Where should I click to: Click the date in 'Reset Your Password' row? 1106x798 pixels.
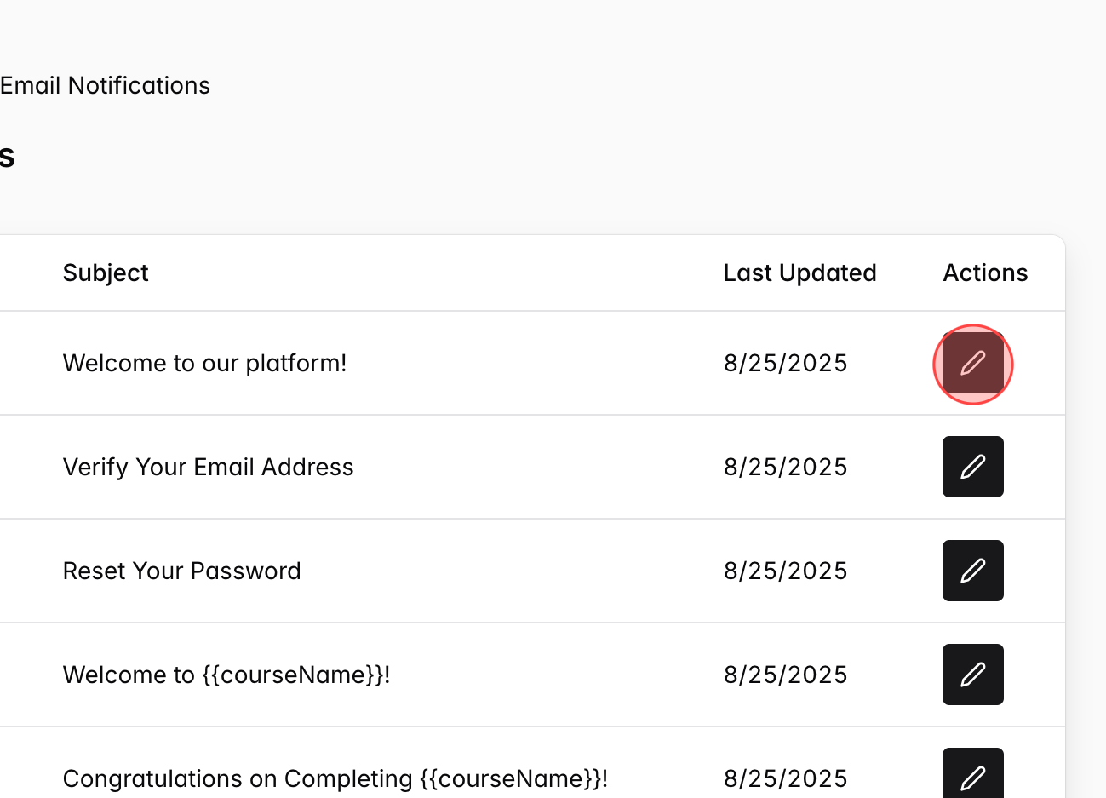pos(785,571)
